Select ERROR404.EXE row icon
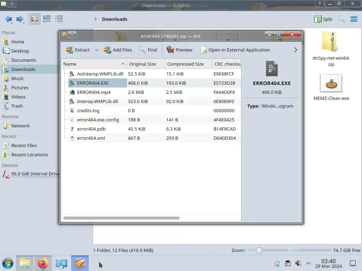This screenshot has height=271, width=362. pos(72,83)
